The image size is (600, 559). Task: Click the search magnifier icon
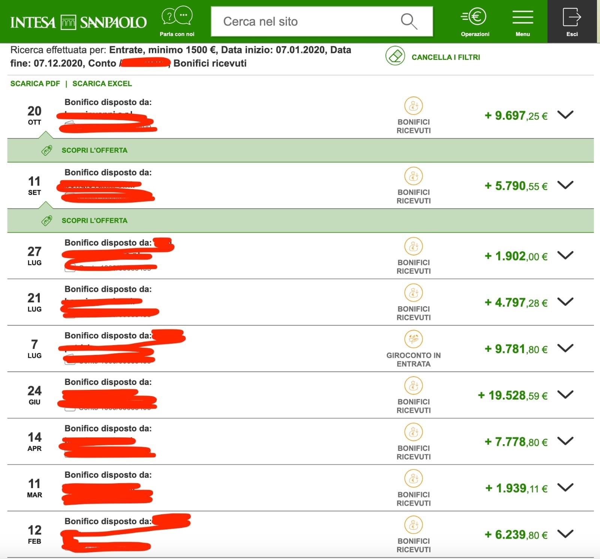point(409,21)
